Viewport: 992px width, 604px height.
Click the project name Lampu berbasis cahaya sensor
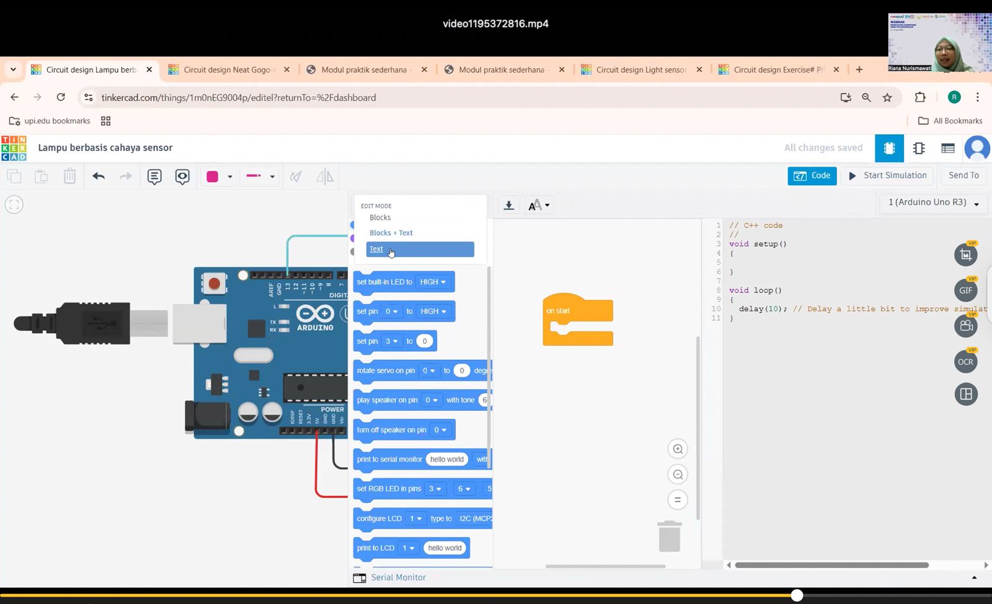[x=105, y=148]
